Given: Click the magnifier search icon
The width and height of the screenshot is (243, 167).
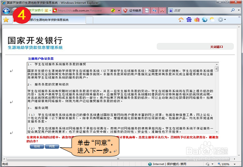Looking at the screenshot, I should [233, 10].
